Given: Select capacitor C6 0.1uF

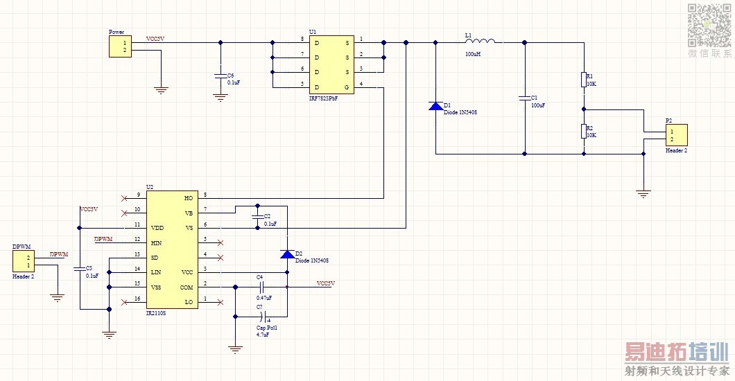Looking at the screenshot, I should [x=220, y=76].
